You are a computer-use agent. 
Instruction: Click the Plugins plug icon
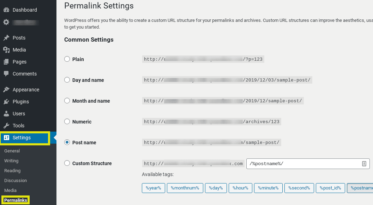click(6, 102)
